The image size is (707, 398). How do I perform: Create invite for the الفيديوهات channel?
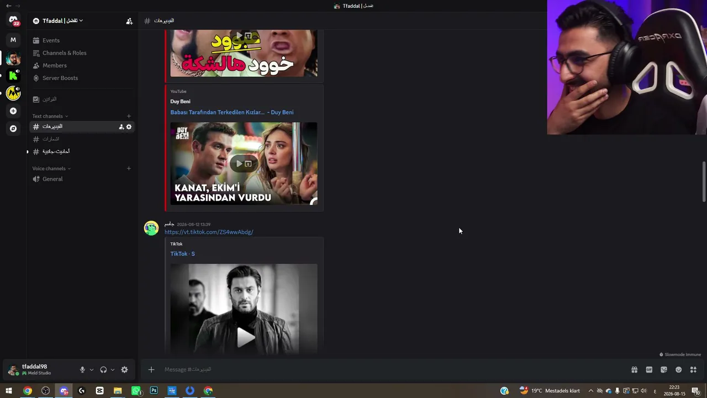point(121,127)
